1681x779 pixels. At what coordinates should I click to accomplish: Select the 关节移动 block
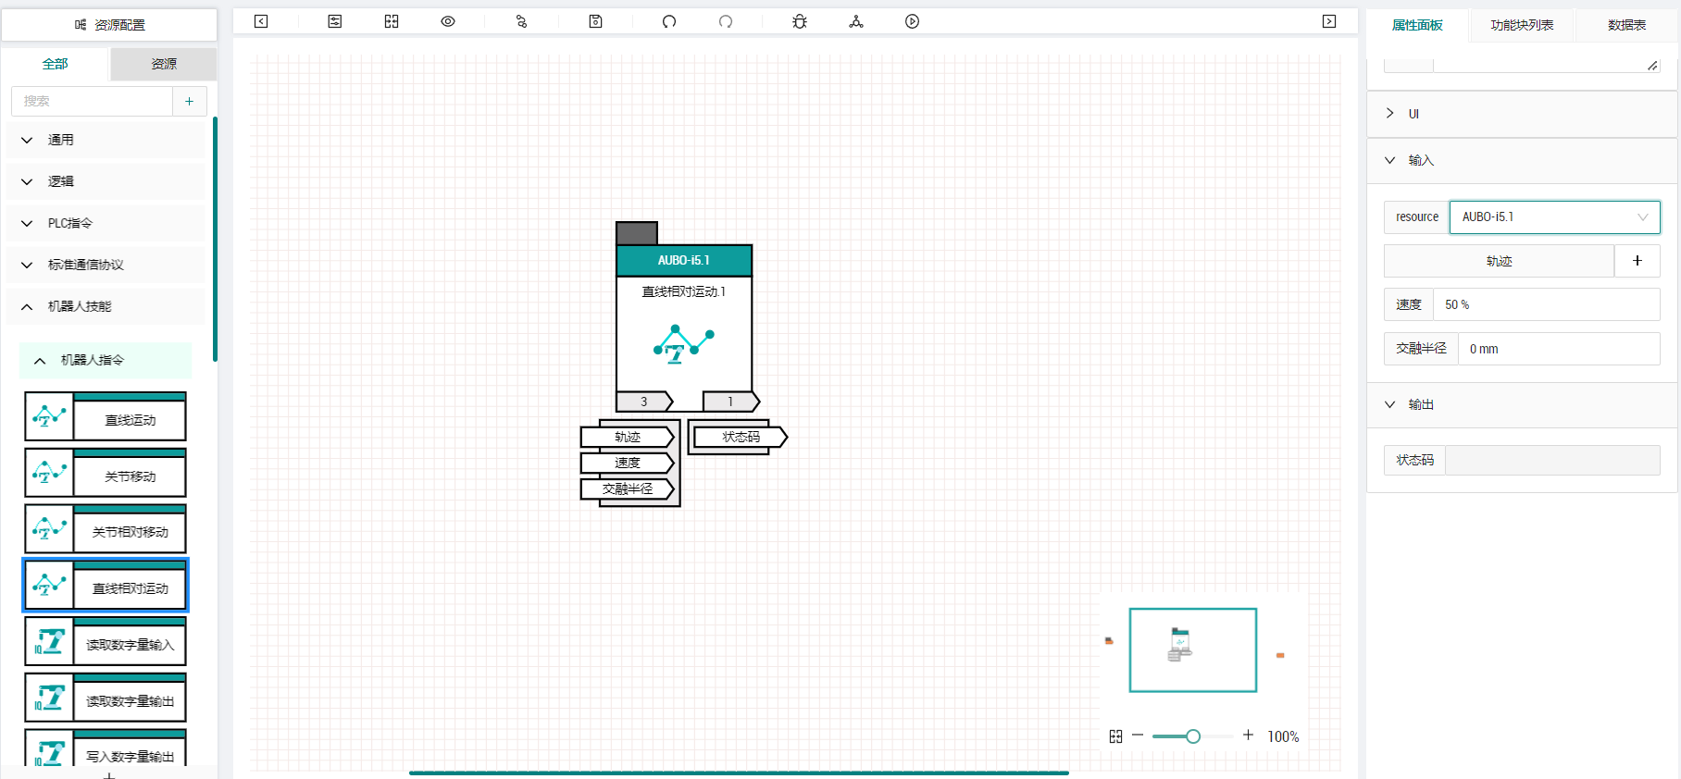[x=106, y=473]
